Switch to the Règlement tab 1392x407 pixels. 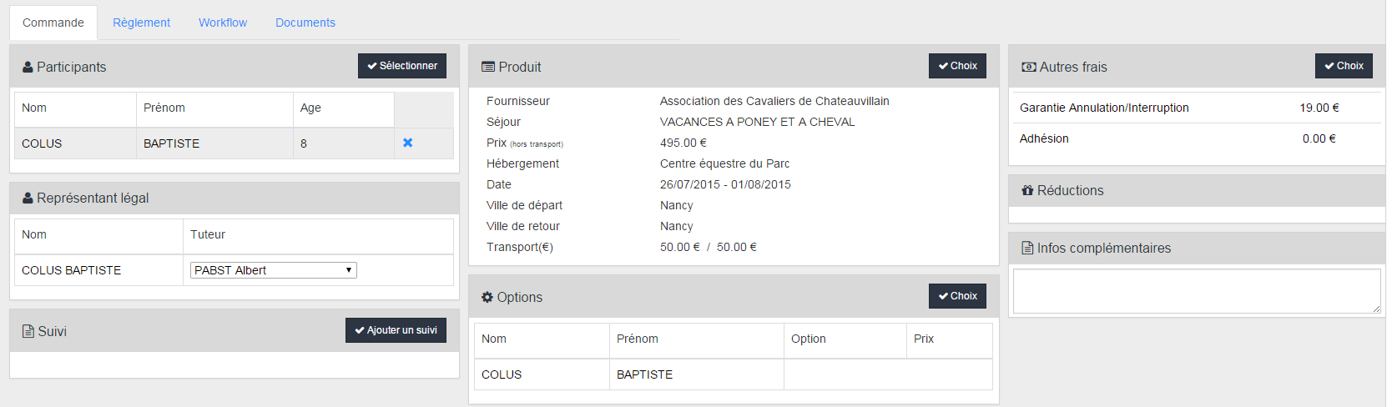pos(141,23)
